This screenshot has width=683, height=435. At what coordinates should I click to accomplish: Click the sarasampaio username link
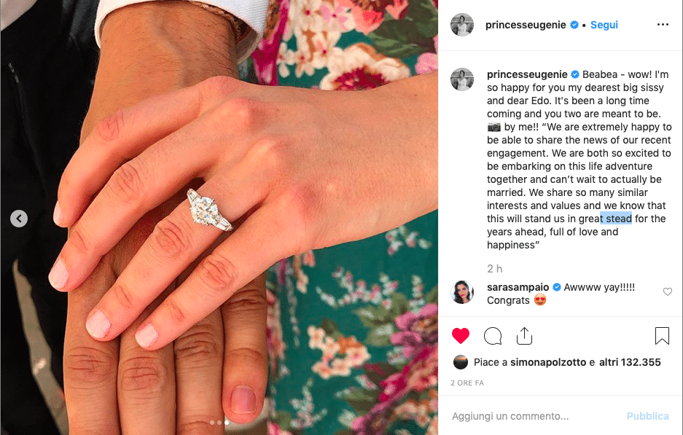point(518,287)
